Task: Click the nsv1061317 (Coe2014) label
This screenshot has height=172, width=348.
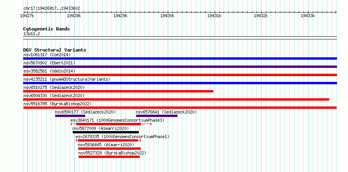Action: (47, 55)
